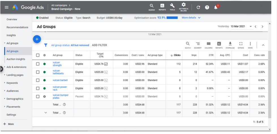The width and height of the screenshot is (277, 134).
Task: Open the vulcan strength Target CPA chart icon
Action: click(106, 64)
